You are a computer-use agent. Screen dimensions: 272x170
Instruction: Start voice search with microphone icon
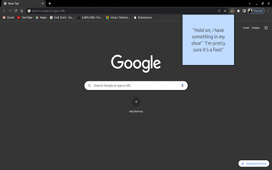point(182,85)
